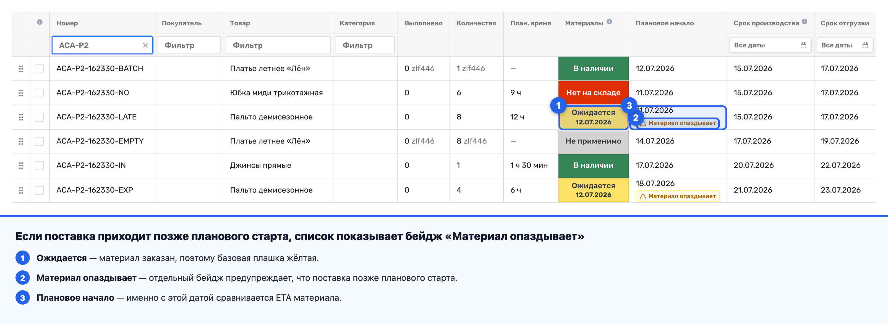Image resolution: width=888 pixels, height=325 pixels.
Task: Select checkbox for ACA-P2-162330-NO
Action: [39, 93]
